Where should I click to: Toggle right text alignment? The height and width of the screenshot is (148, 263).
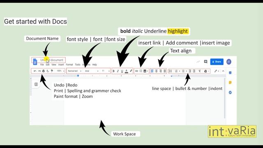(161, 71)
